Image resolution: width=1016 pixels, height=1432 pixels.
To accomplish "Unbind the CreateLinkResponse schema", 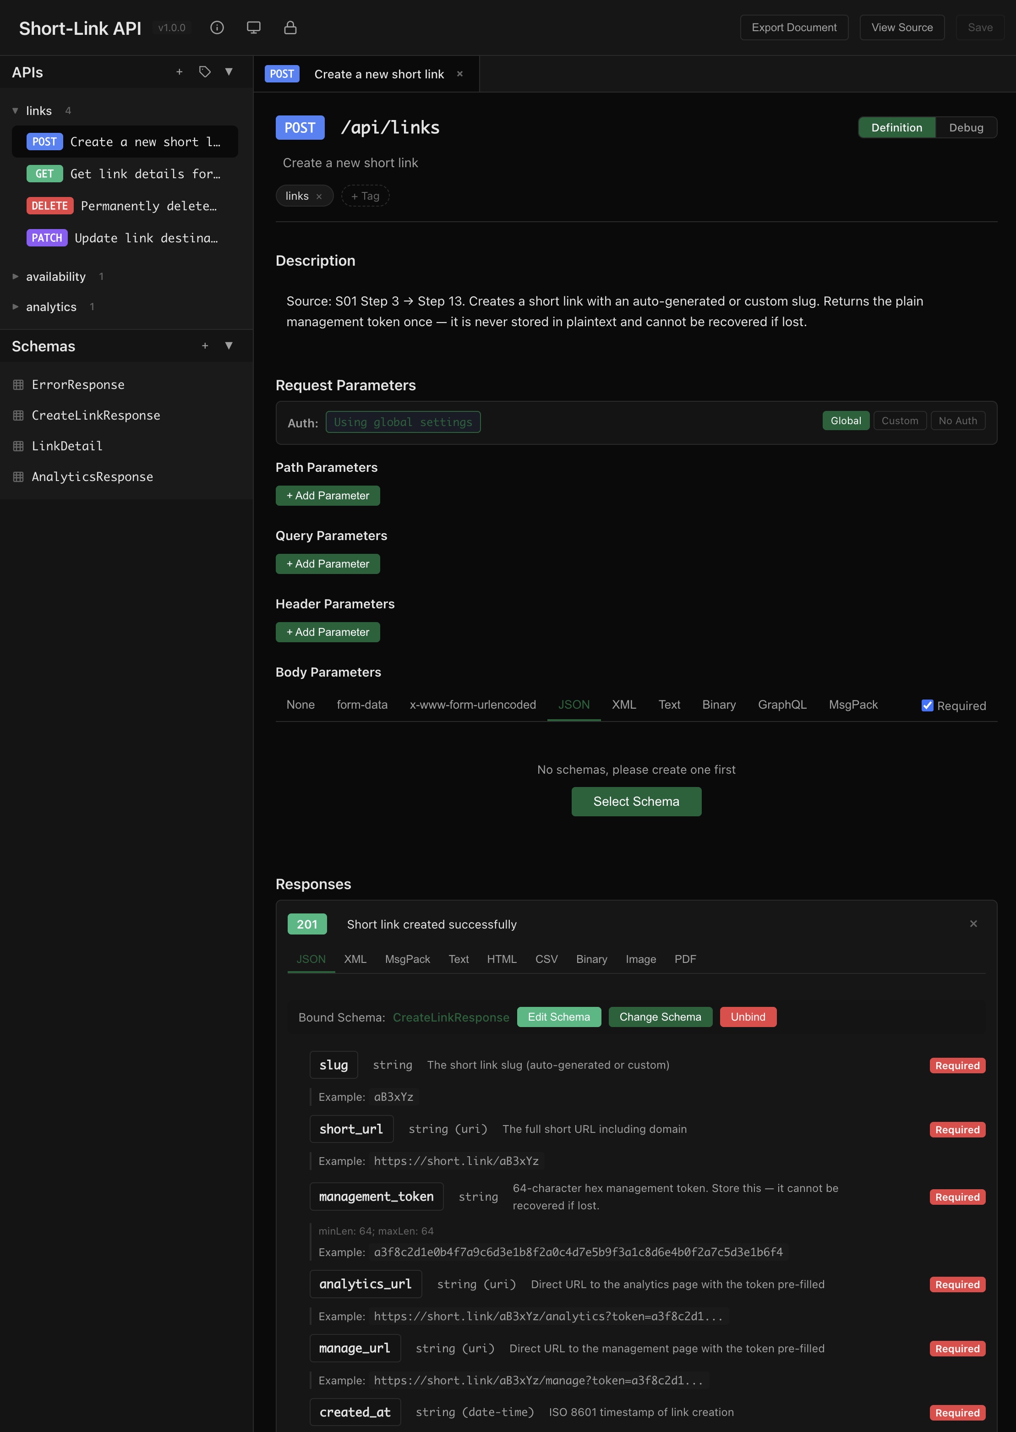I will (748, 1017).
